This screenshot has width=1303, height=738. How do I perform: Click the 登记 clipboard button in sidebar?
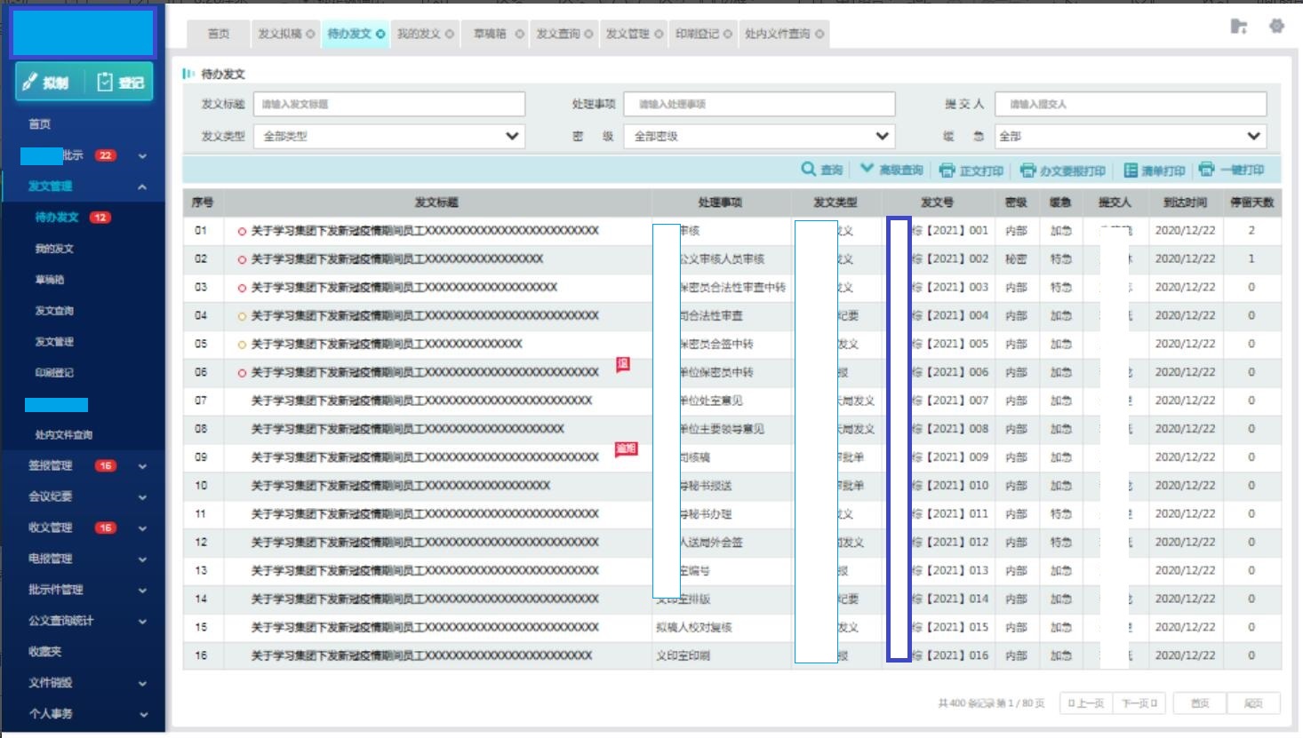coord(120,82)
